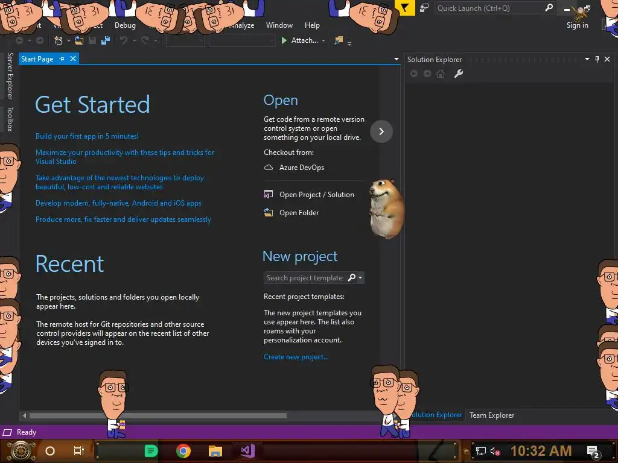Open the New Project icon dropdown arrow
The height and width of the screenshot is (463, 618).
pyautogui.click(x=69, y=40)
